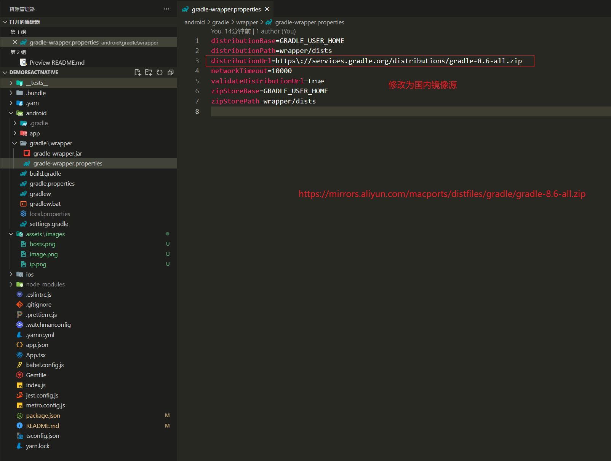Click the .yarnrc.yml yarn icon
This screenshot has height=461, width=611.
(x=20, y=335)
